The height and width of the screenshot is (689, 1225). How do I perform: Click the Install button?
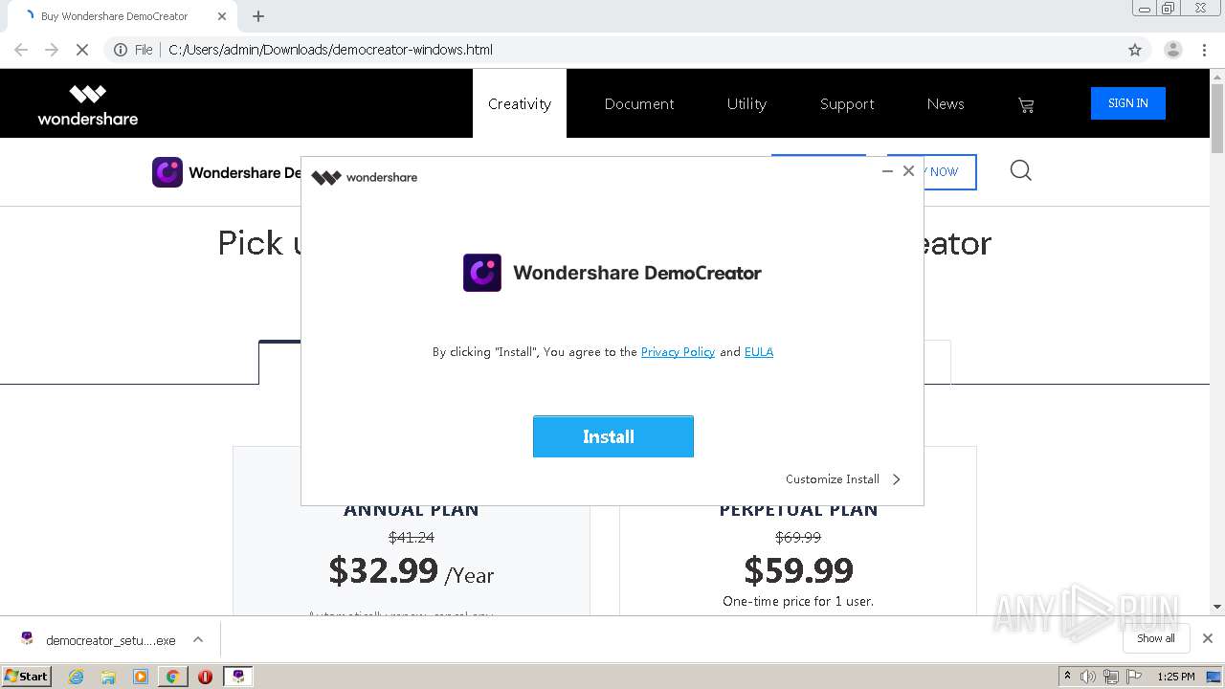coord(612,436)
